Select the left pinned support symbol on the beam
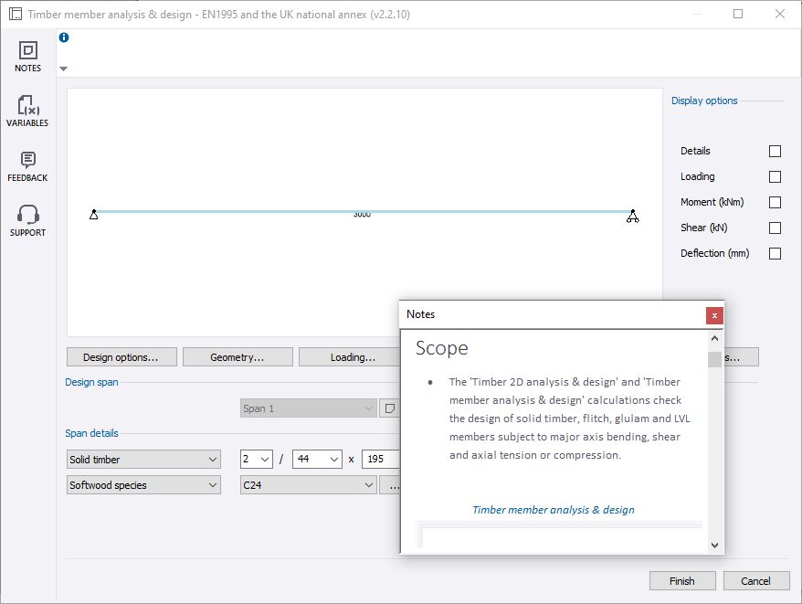802x604 pixels. (94, 215)
